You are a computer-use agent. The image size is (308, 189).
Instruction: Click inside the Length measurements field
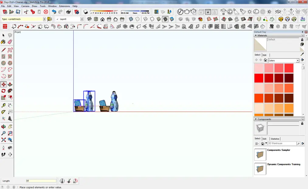40,180
